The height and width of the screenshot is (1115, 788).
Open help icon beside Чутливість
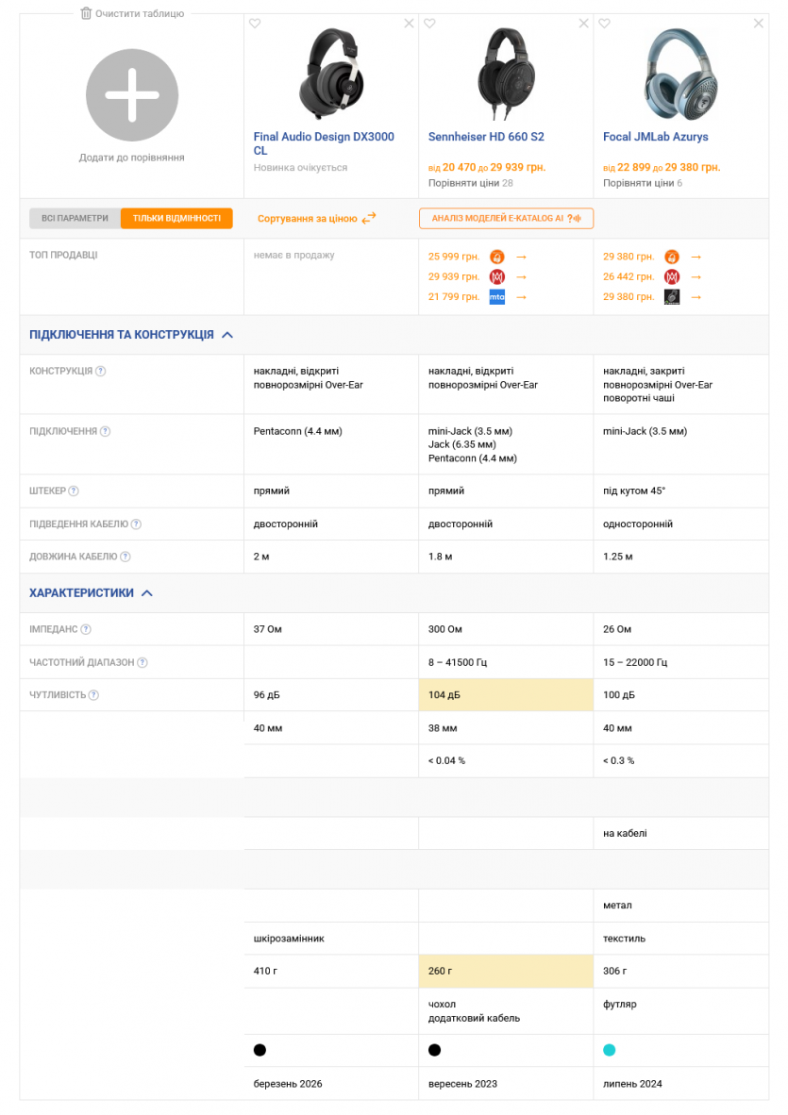(92, 695)
